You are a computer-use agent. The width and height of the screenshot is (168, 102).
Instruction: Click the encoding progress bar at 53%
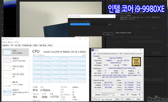(88, 24)
